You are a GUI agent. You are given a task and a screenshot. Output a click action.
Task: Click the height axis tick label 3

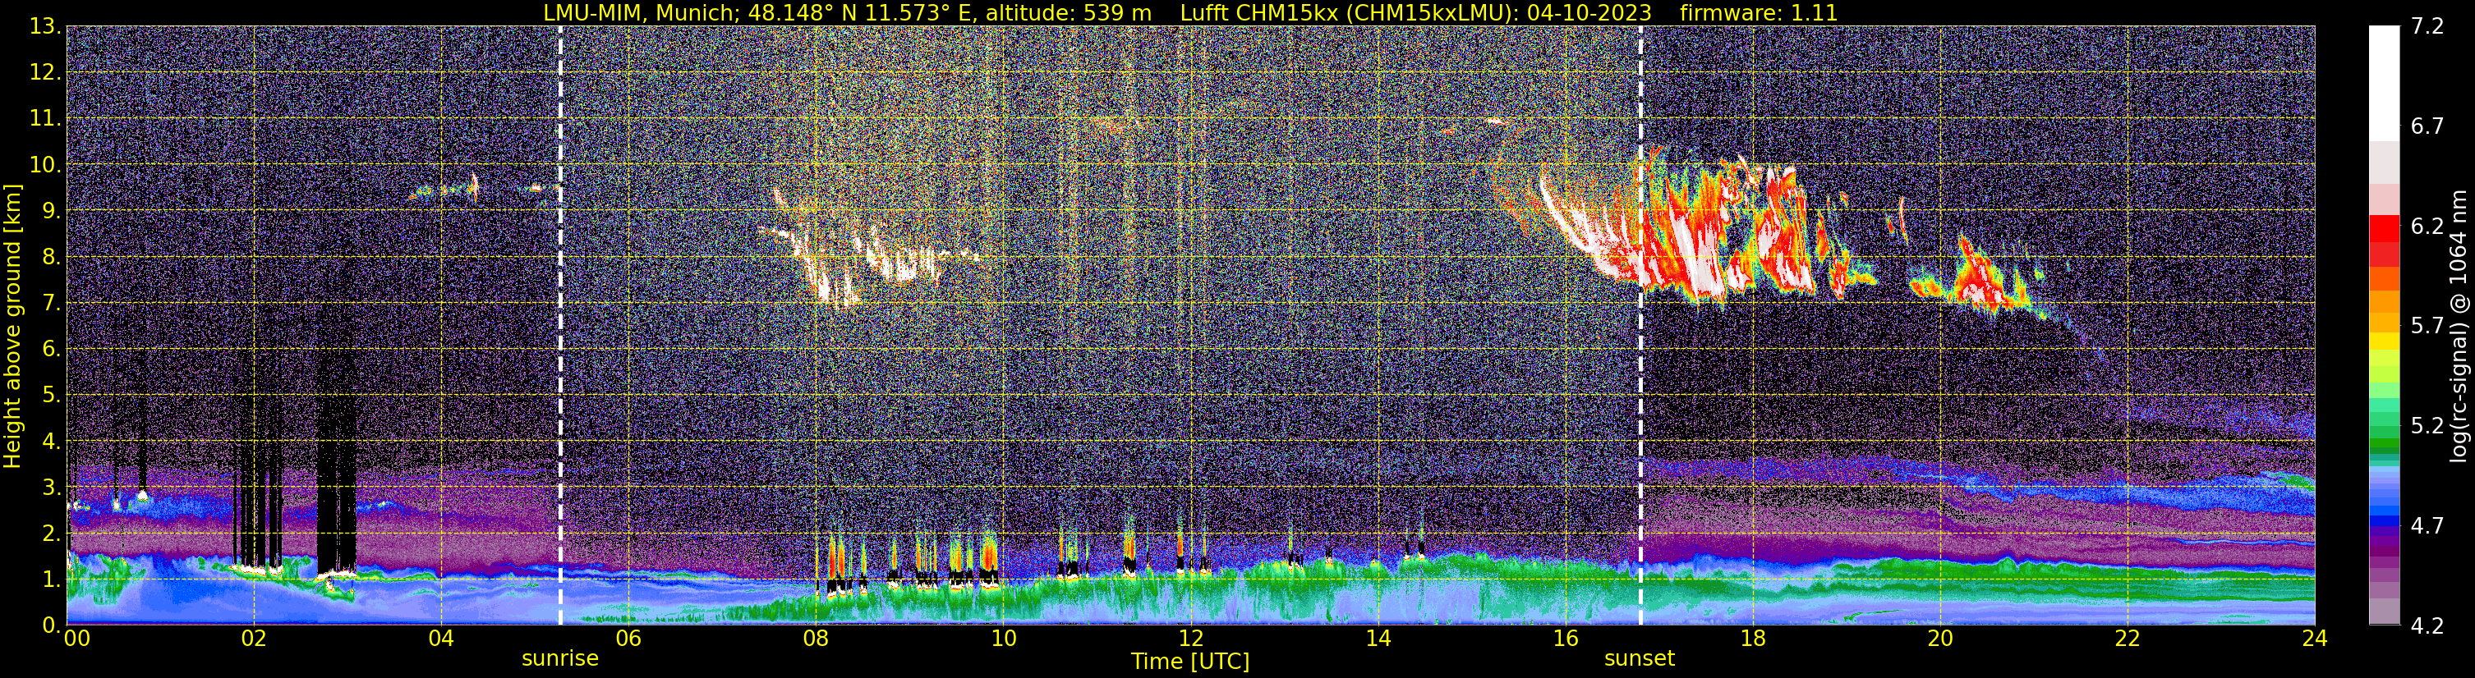52,488
